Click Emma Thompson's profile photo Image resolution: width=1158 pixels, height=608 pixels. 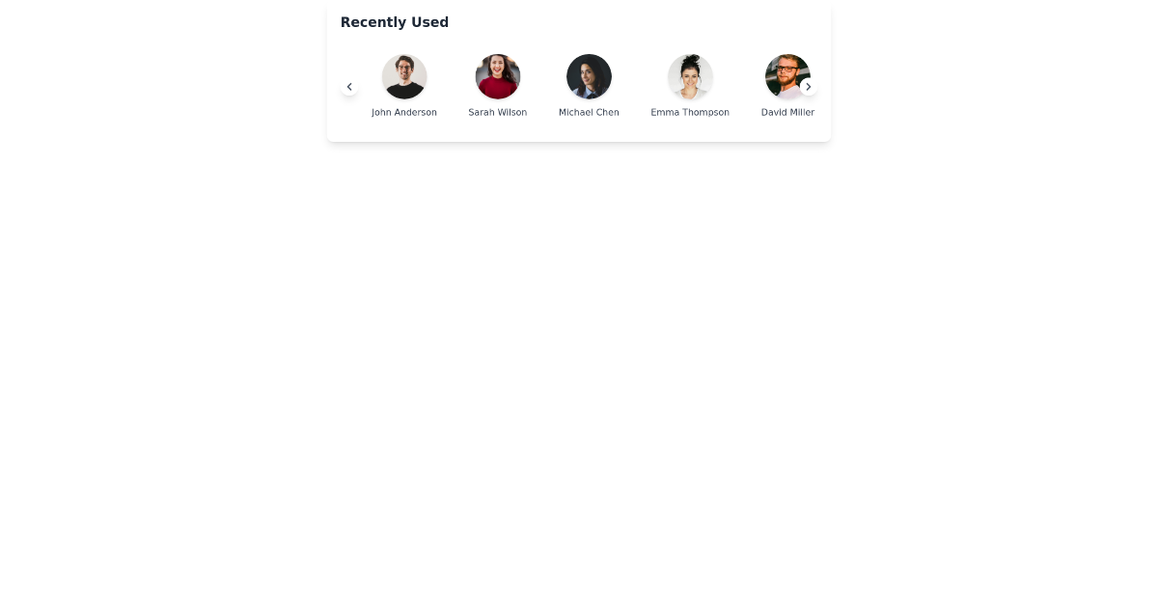tap(690, 76)
